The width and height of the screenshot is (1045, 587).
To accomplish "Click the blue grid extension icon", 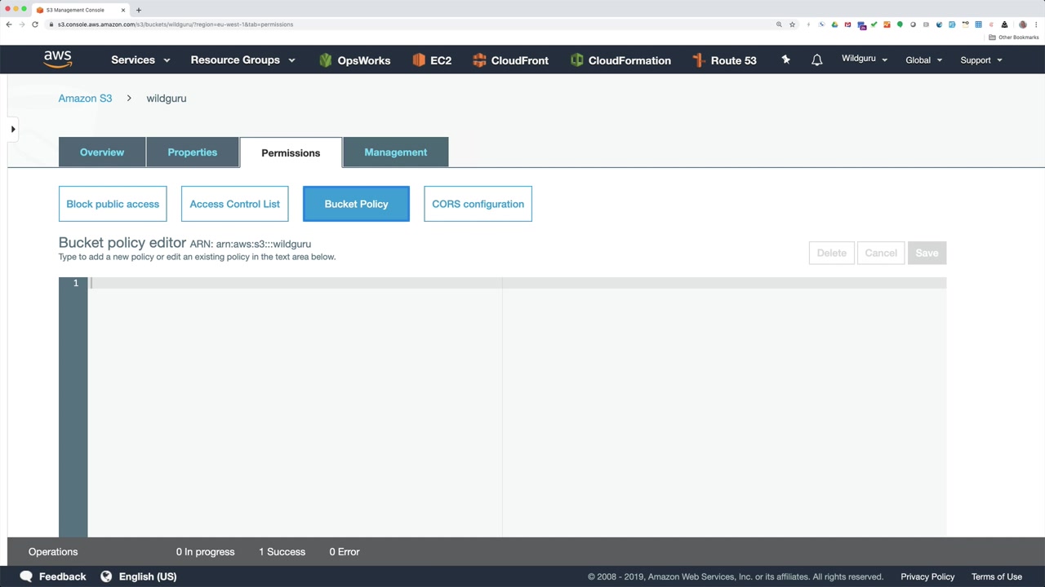I will tap(978, 24).
